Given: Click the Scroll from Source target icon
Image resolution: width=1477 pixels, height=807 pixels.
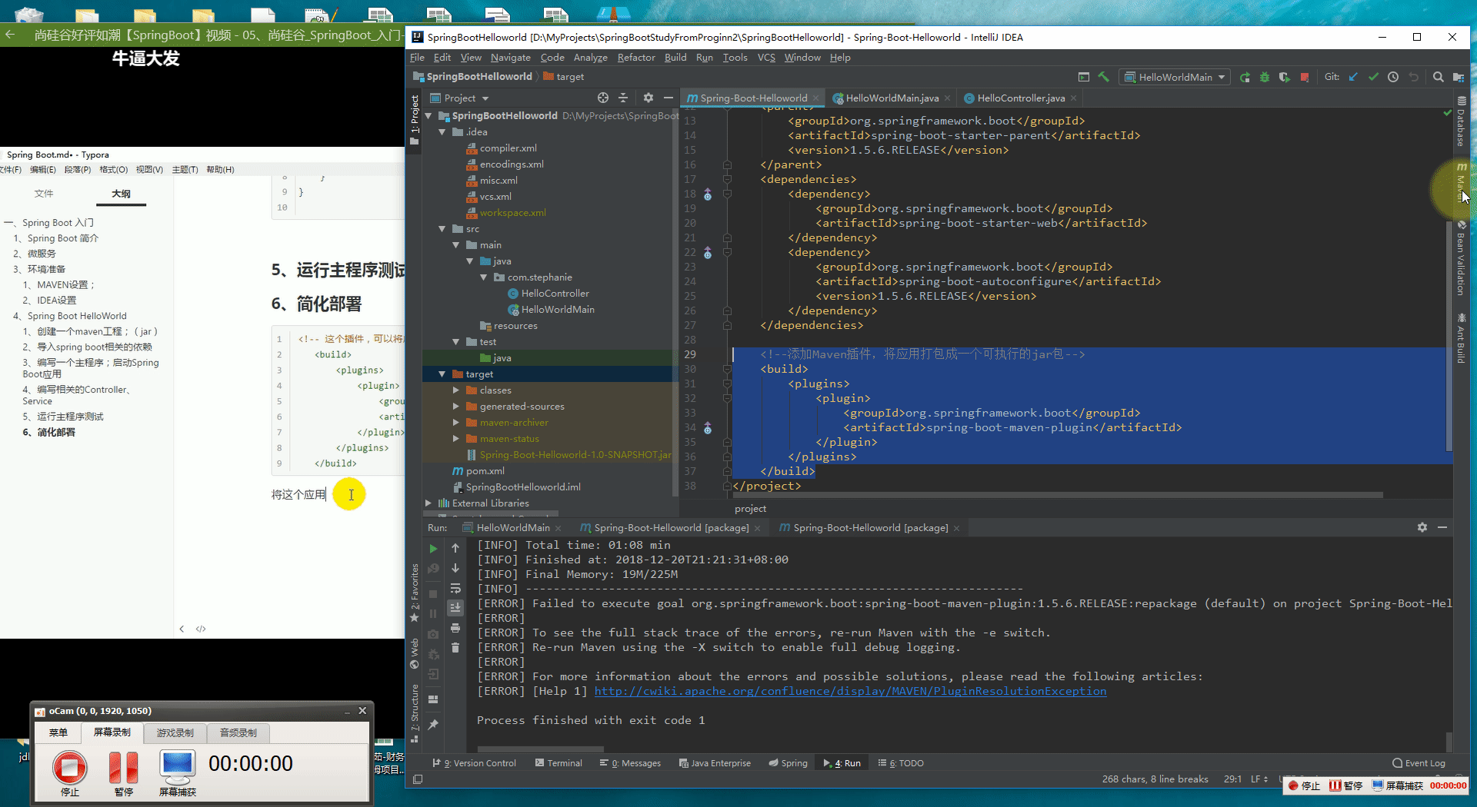Looking at the screenshot, I should 603,98.
